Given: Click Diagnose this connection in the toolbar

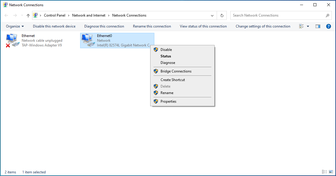Looking at the screenshot, I should (104, 26).
